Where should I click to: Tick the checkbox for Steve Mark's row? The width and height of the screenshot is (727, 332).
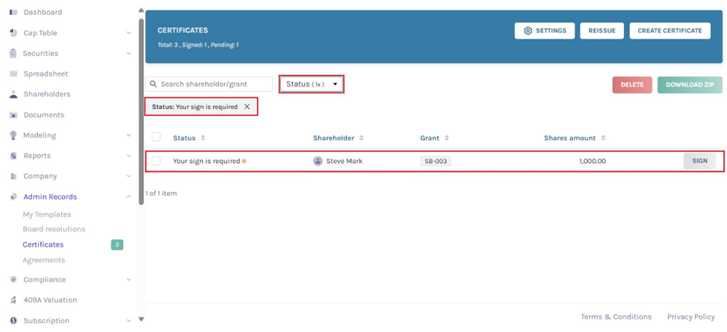[156, 161]
